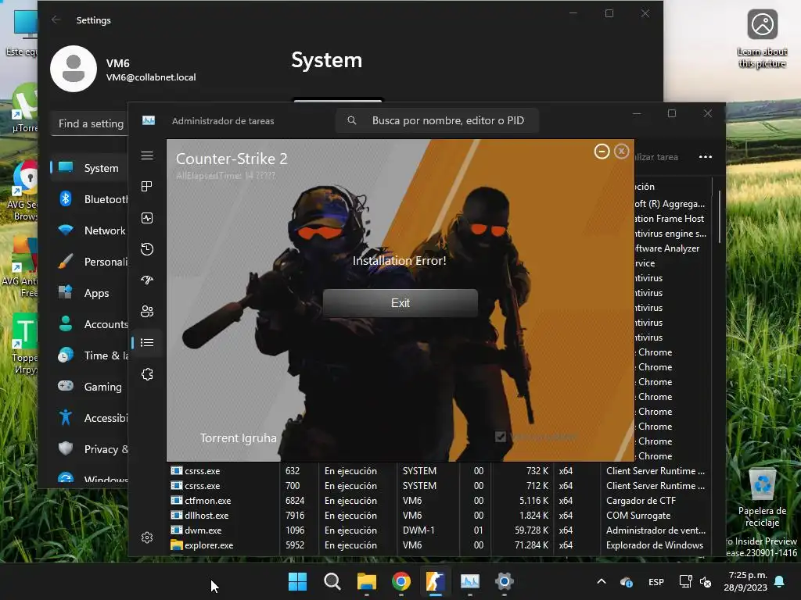The height and width of the screenshot is (600, 801).
Task: Select Gaming in the Settings sidebar
Action: tap(89, 387)
